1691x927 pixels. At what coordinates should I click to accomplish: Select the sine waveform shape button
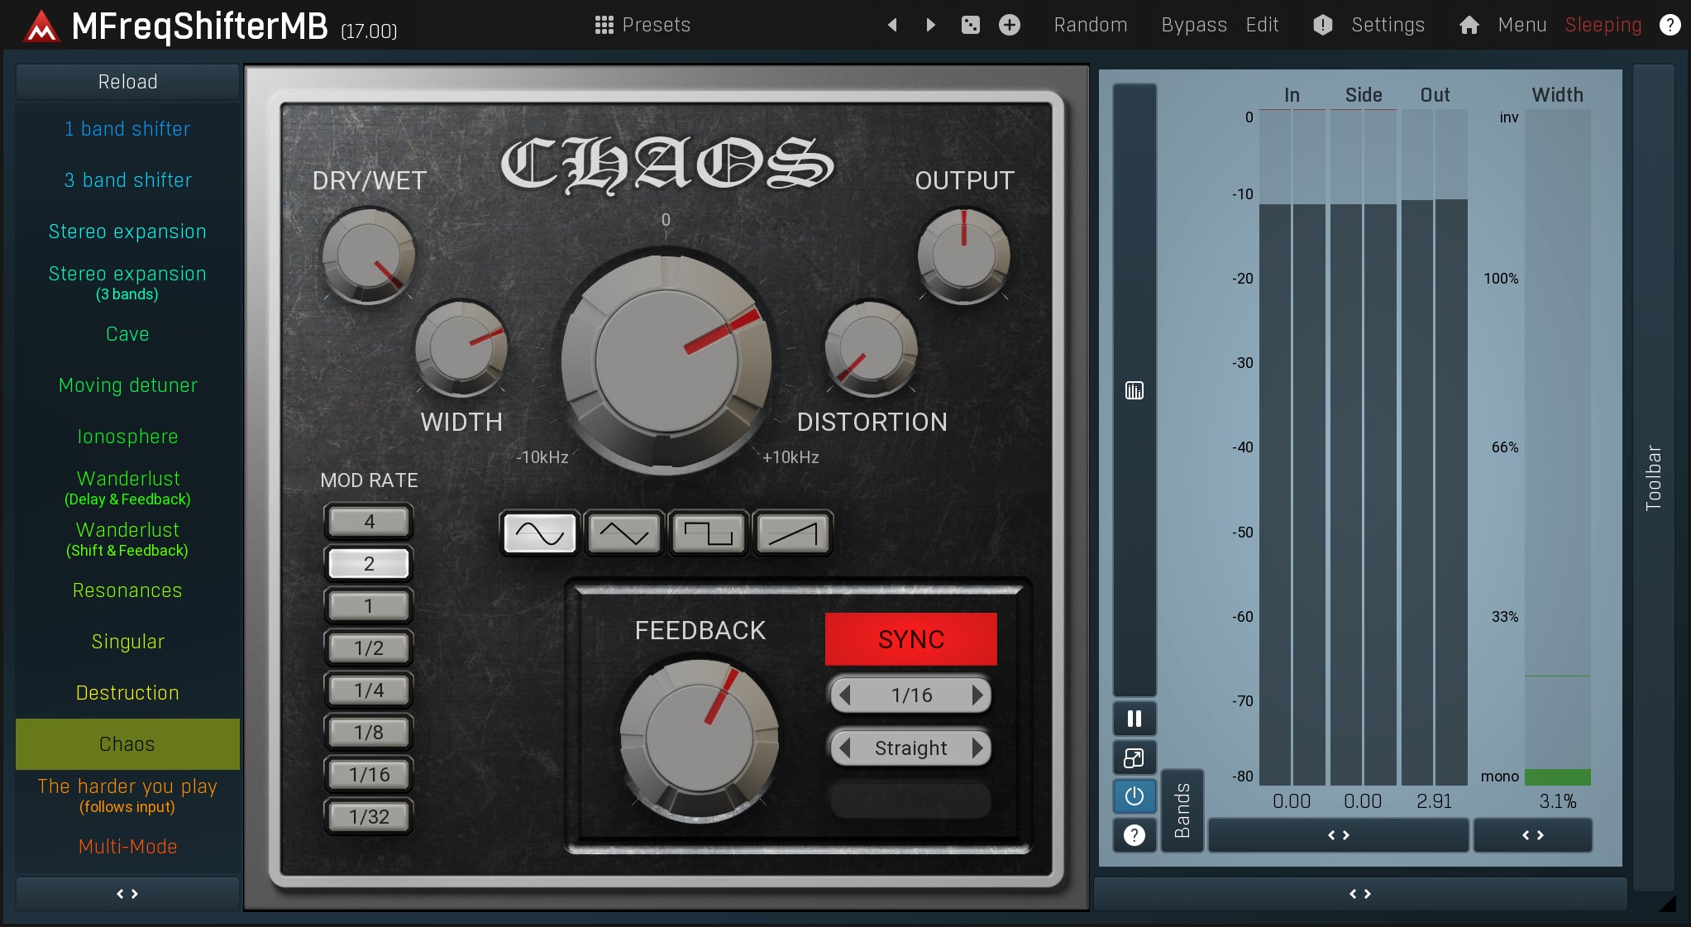click(x=539, y=533)
